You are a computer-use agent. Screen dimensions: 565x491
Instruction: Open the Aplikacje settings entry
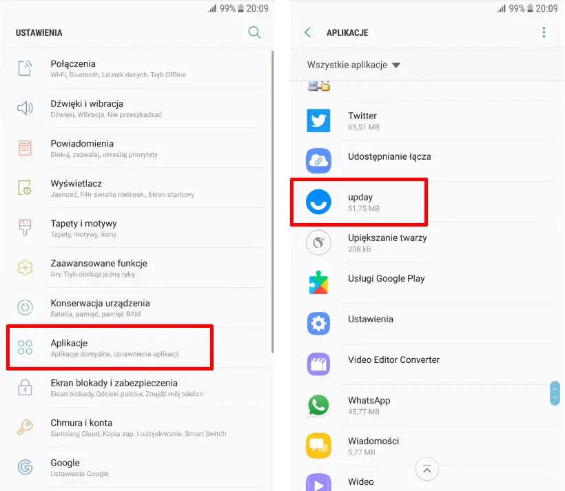click(x=110, y=347)
